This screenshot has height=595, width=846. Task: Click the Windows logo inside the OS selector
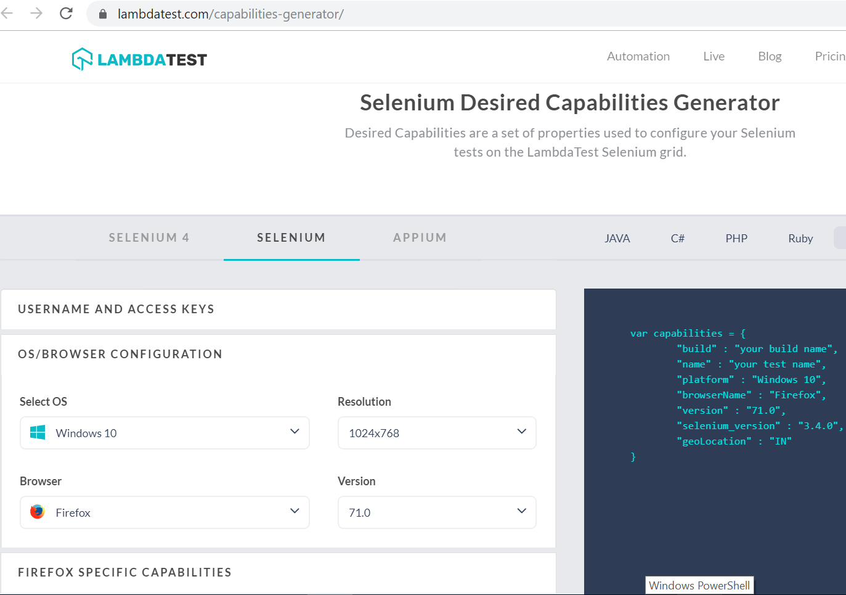[x=37, y=433]
